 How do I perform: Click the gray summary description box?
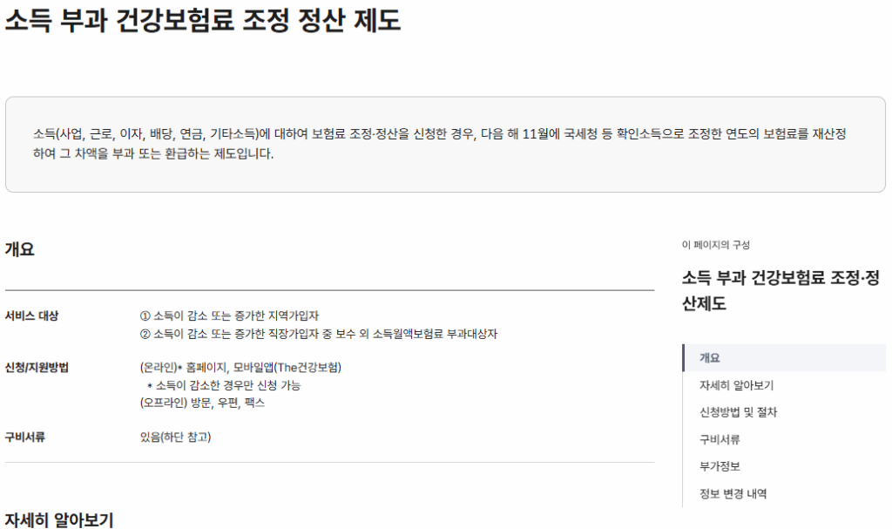pos(445,144)
